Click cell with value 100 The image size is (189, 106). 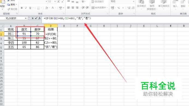[x=24, y=43]
